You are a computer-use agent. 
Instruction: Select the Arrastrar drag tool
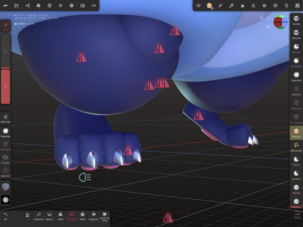click(296, 62)
